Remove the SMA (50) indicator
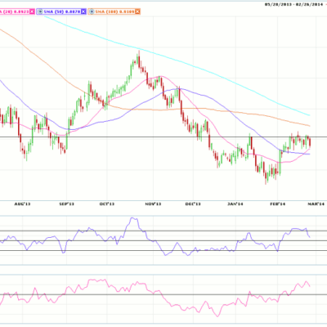Viewport: 327px width, 327px height. click(x=83, y=11)
